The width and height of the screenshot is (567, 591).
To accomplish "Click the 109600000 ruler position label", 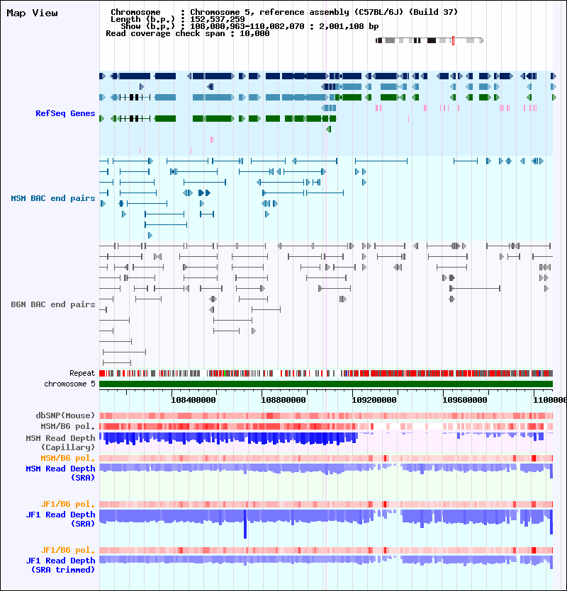I will coord(465,400).
